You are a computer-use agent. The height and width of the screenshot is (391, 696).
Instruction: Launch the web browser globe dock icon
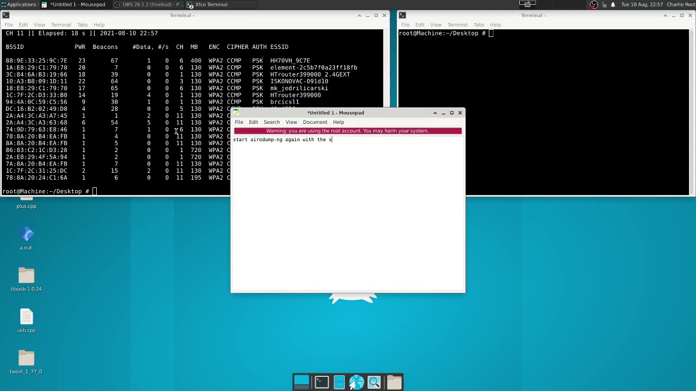357,382
